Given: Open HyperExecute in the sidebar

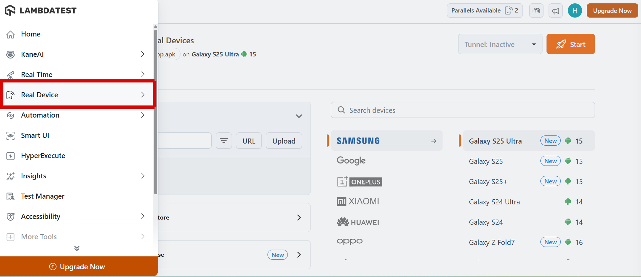Looking at the screenshot, I should pos(43,156).
